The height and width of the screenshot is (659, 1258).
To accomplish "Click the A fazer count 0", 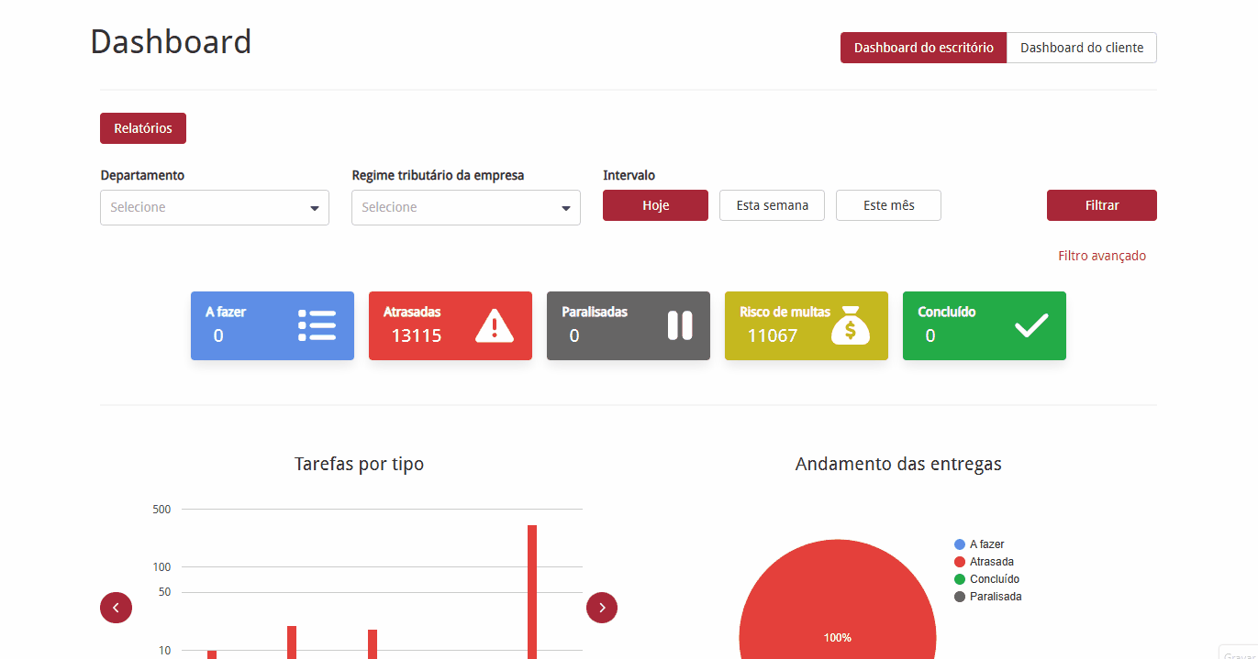I will coord(218,335).
